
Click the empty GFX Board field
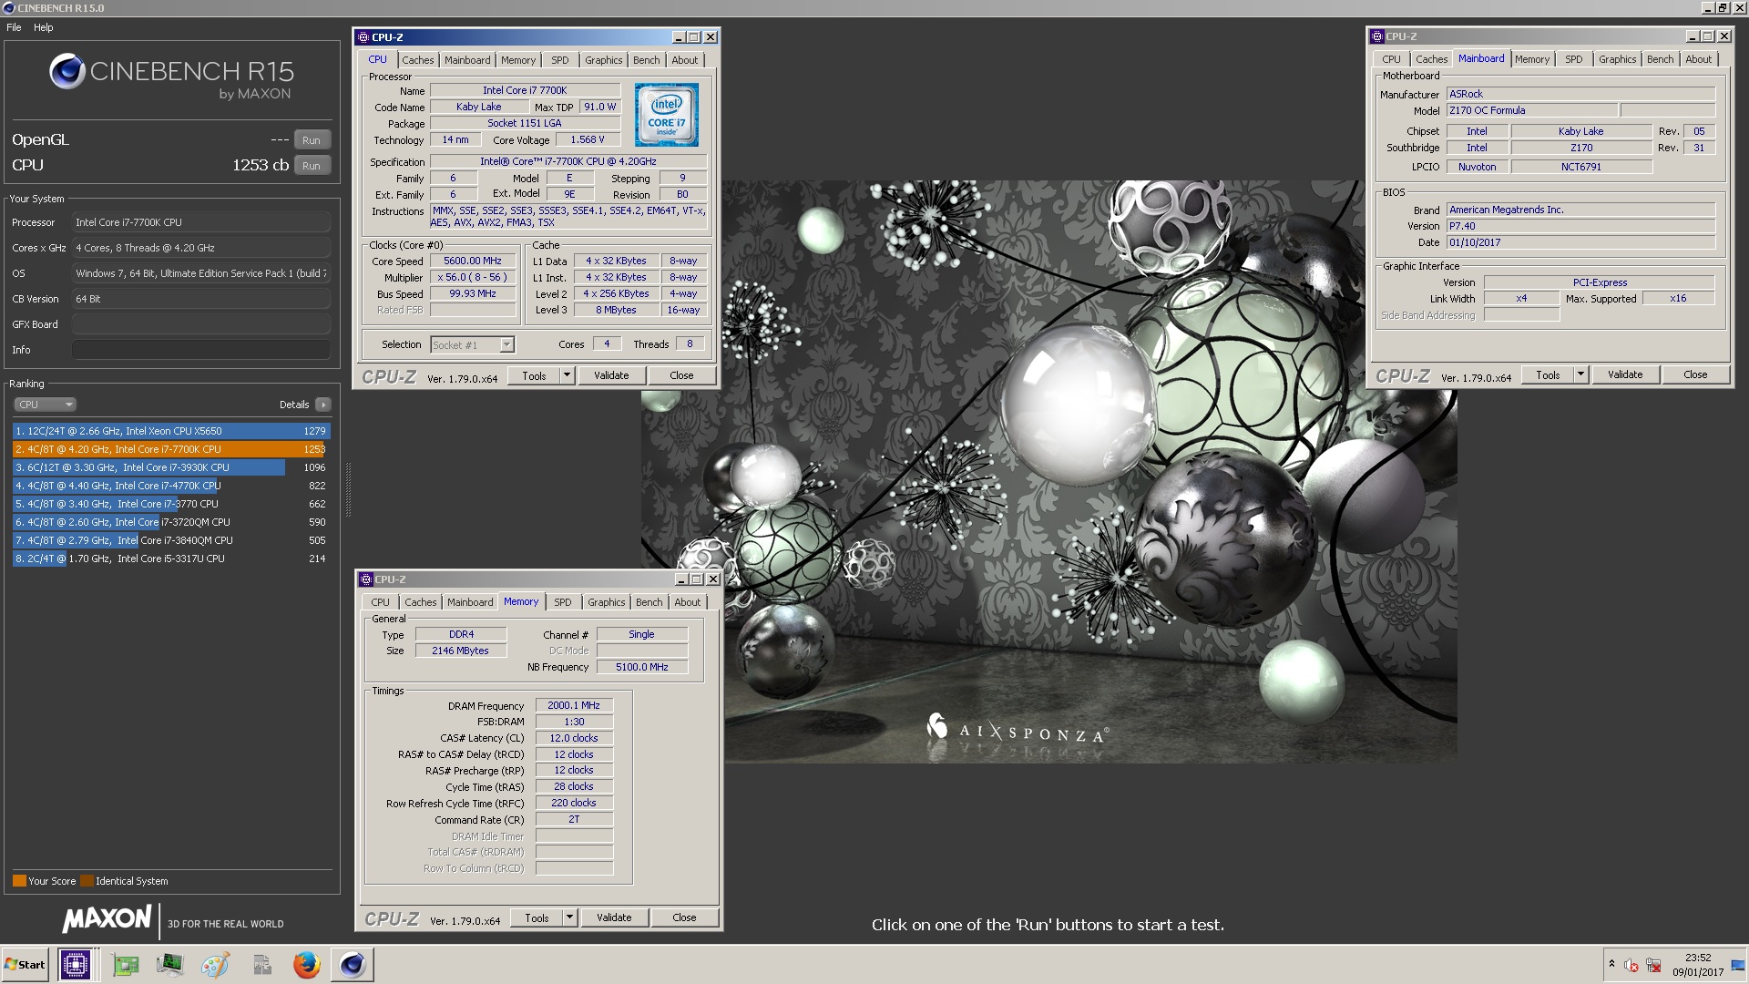click(201, 324)
